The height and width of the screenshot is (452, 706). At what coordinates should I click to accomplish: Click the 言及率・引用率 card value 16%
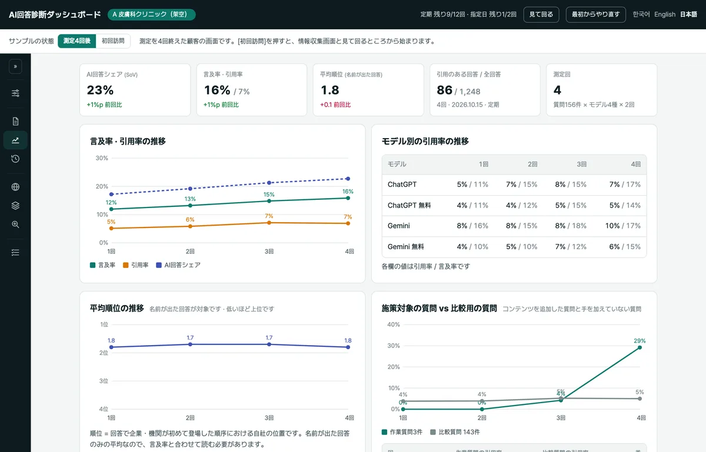(217, 90)
